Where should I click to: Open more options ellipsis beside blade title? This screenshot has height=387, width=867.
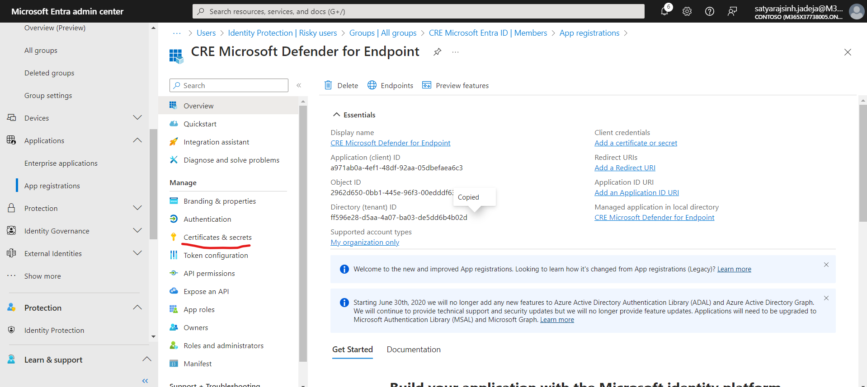click(455, 52)
